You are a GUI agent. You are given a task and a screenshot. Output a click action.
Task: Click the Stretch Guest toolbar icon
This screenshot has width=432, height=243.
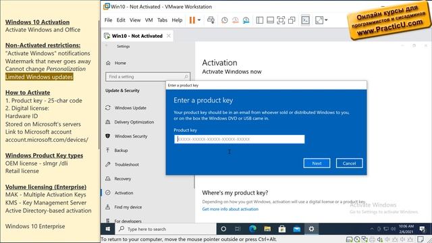coord(319,20)
